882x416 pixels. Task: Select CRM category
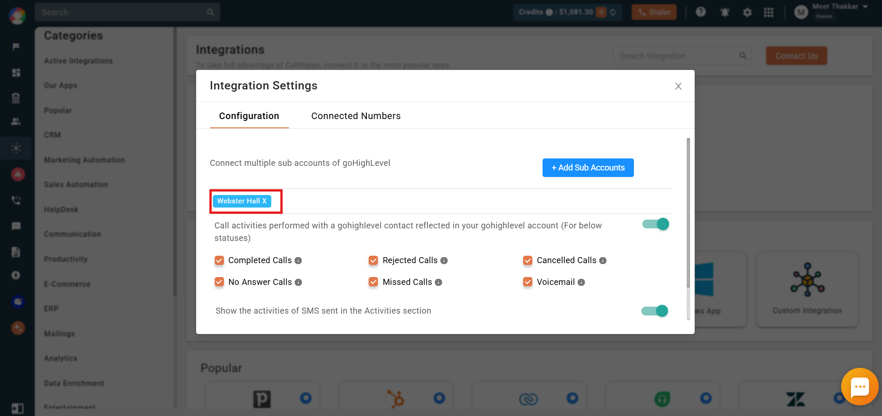[x=52, y=135]
